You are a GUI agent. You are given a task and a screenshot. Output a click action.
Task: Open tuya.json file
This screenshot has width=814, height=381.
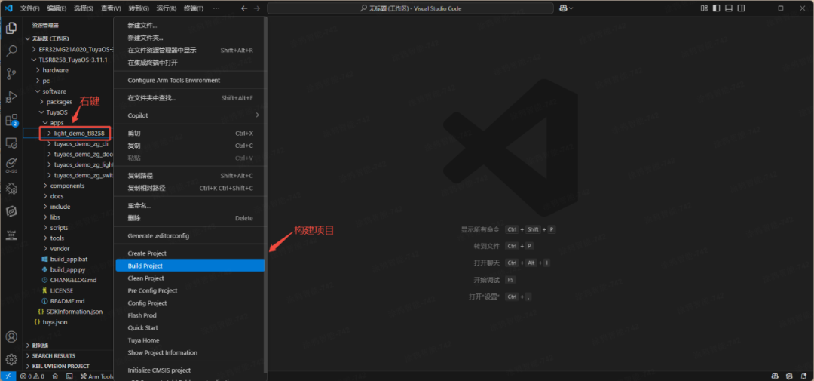(51, 321)
